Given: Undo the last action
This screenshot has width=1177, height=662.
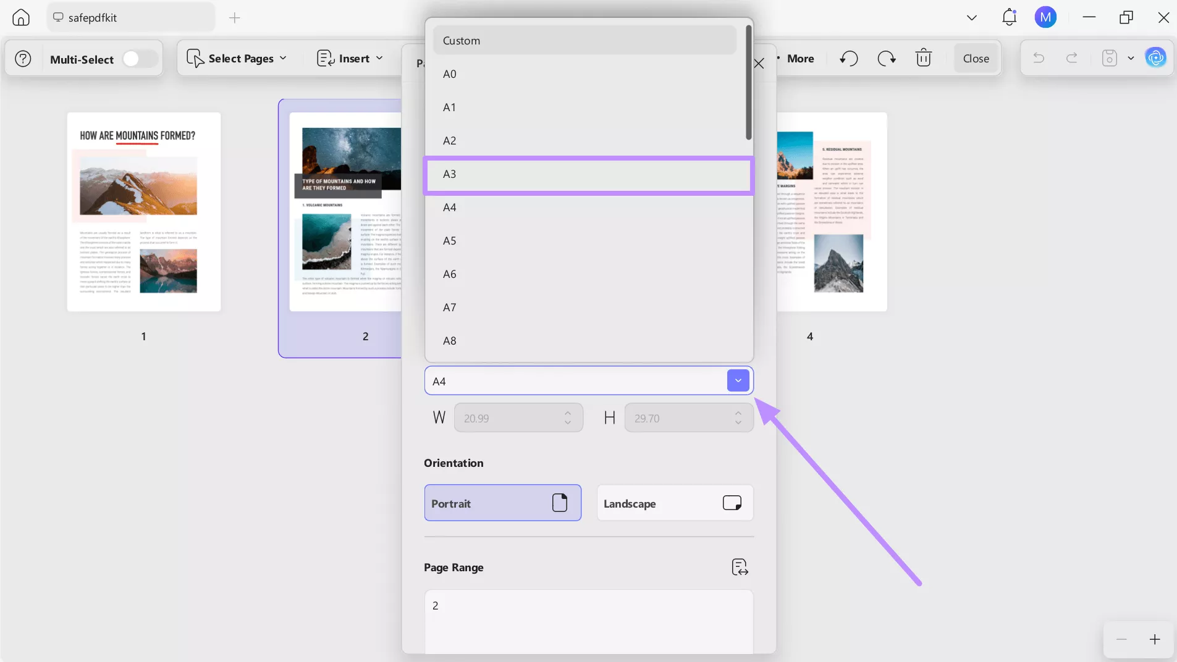Looking at the screenshot, I should tap(1039, 58).
